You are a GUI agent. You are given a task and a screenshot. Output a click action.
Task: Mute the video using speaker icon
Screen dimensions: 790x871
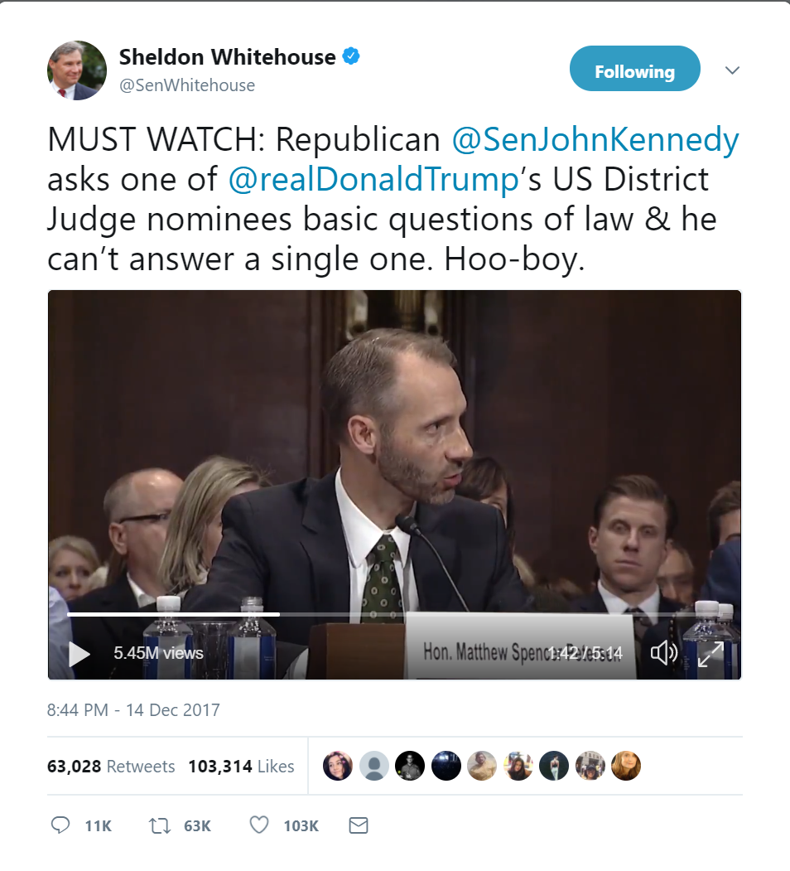664,653
